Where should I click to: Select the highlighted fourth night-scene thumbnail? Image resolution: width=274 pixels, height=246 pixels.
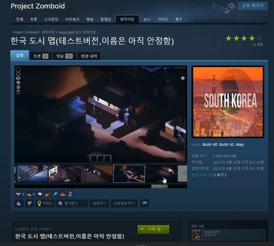click(129, 174)
